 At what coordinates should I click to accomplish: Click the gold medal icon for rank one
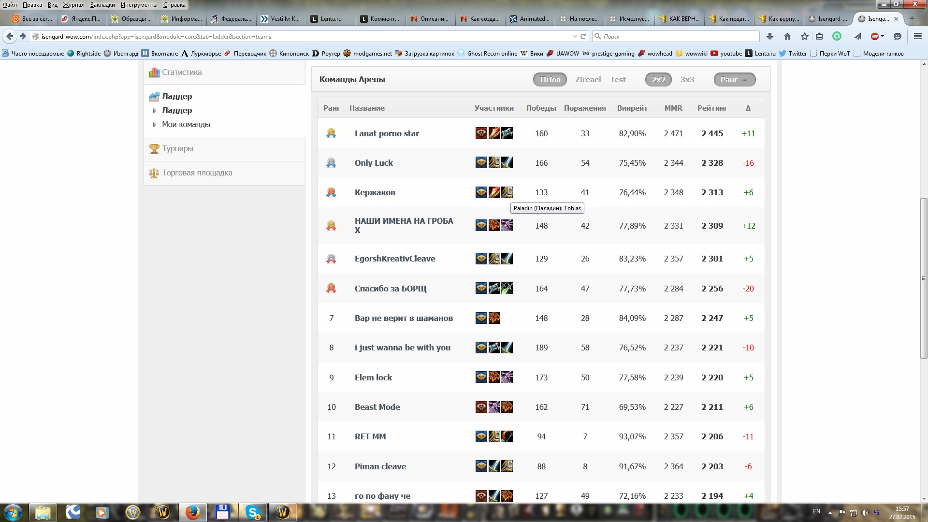pyautogui.click(x=331, y=133)
